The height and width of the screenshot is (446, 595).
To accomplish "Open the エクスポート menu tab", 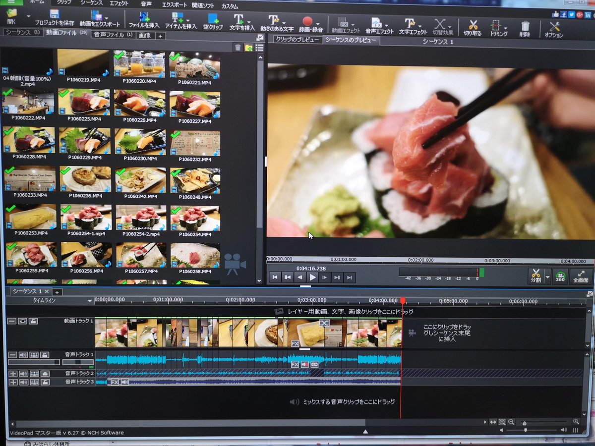I will (174, 4).
